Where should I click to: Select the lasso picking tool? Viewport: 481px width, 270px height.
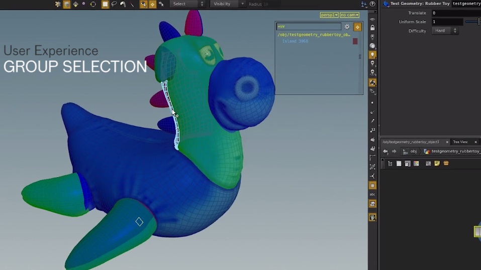coord(114,4)
